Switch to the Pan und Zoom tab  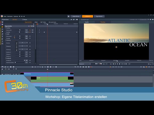coord(52,22)
